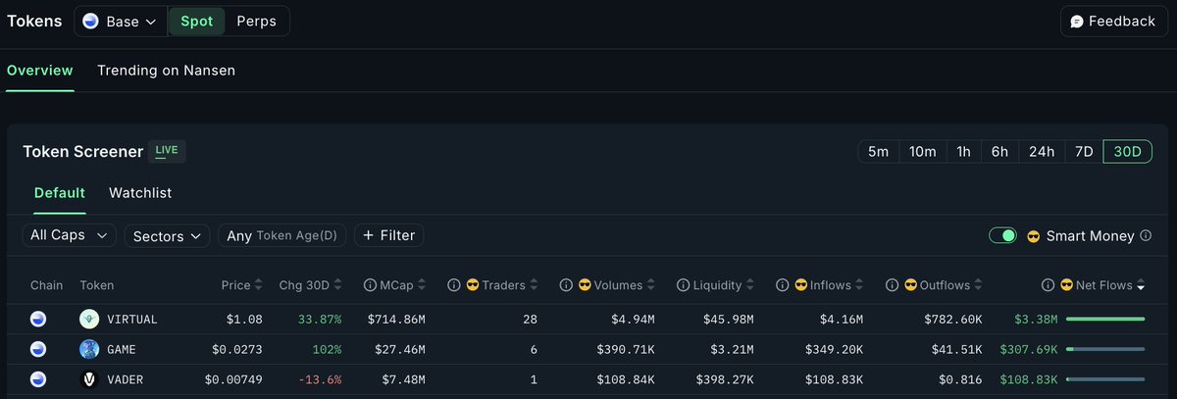This screenshot has width=1177, height=399.
Task: Expand the Sectors dropdown
Action: [167, 235]
